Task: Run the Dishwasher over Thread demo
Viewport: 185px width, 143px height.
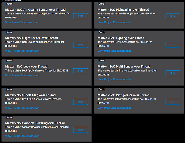Action: pyautogui.click(x=173, y=16)
